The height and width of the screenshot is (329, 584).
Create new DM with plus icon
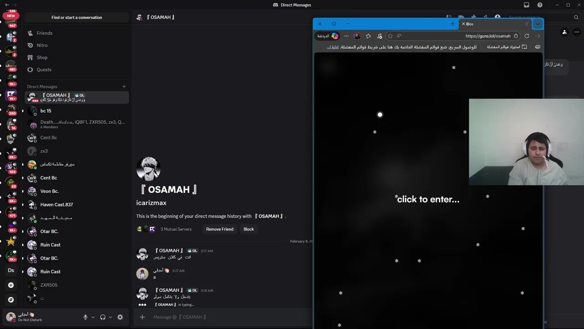coord(124,86)
